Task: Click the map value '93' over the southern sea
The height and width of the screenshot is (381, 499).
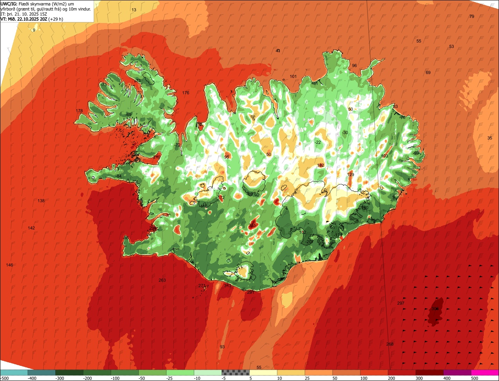Action: [x=222, y=347]
